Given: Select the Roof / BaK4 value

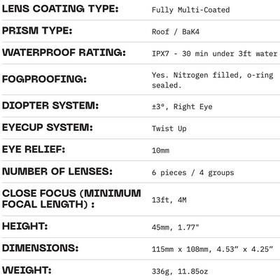Looking at the screenshot, I should (x=176, y=31).
